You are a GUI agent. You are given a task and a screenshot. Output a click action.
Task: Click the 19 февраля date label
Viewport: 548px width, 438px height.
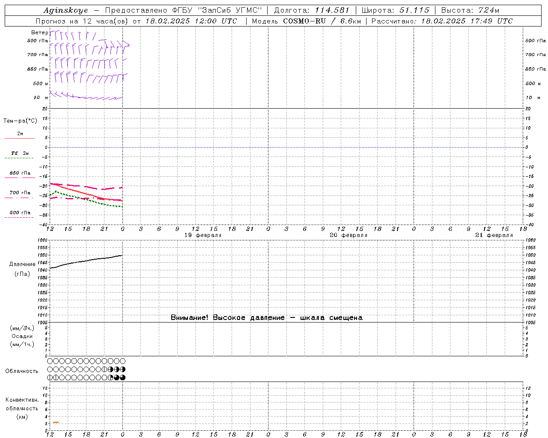203,235
